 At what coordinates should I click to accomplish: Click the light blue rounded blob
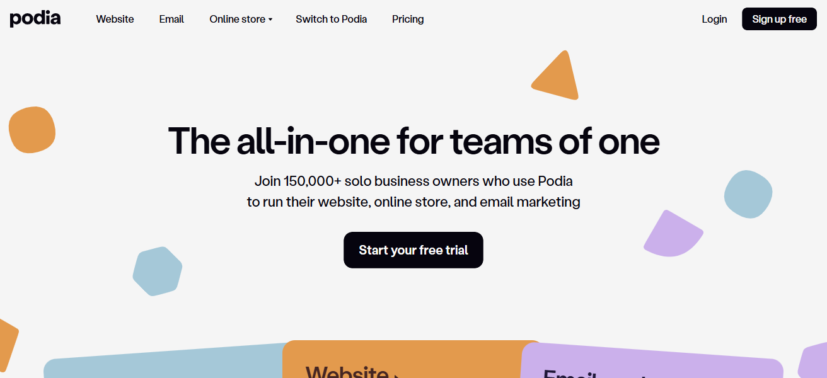coord(748,194)
